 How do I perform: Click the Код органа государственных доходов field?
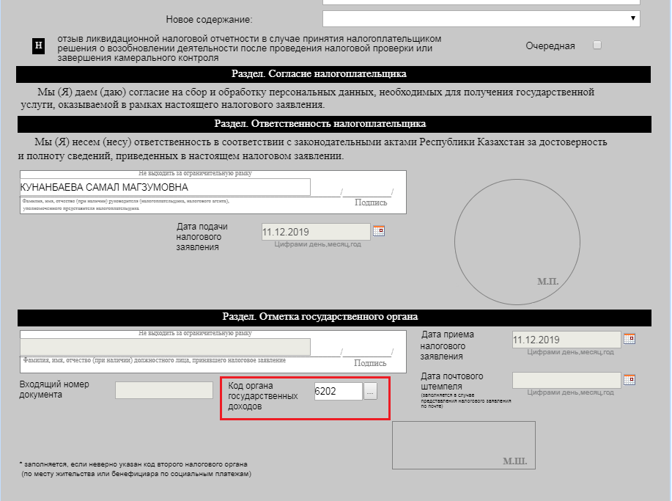pyautogui.click(x=338, y=392)
